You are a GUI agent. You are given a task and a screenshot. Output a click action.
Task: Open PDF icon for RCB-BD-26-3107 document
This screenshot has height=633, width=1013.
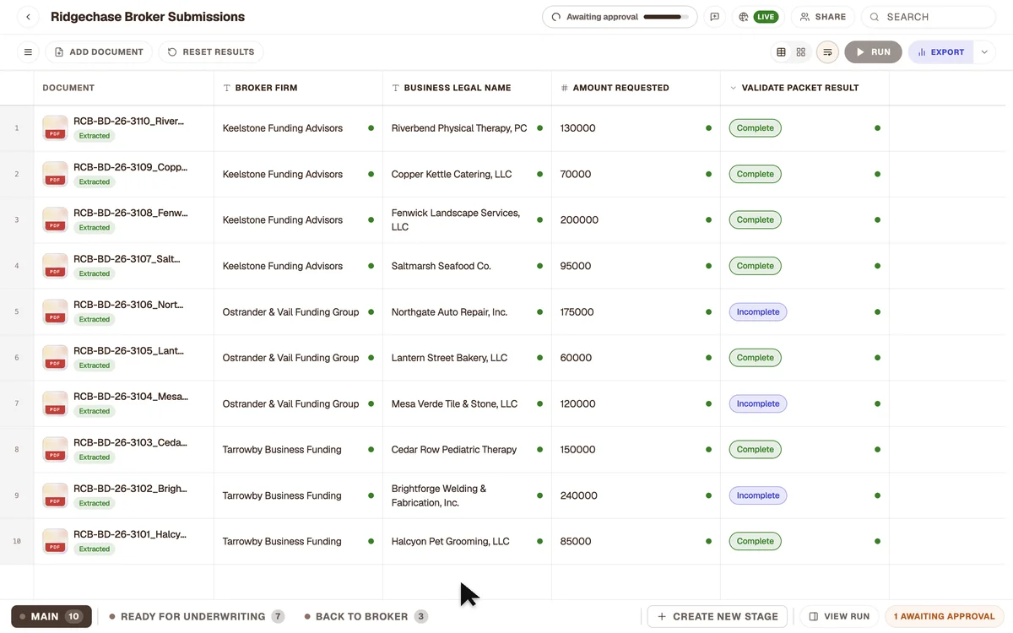click(x=55, y=266)
